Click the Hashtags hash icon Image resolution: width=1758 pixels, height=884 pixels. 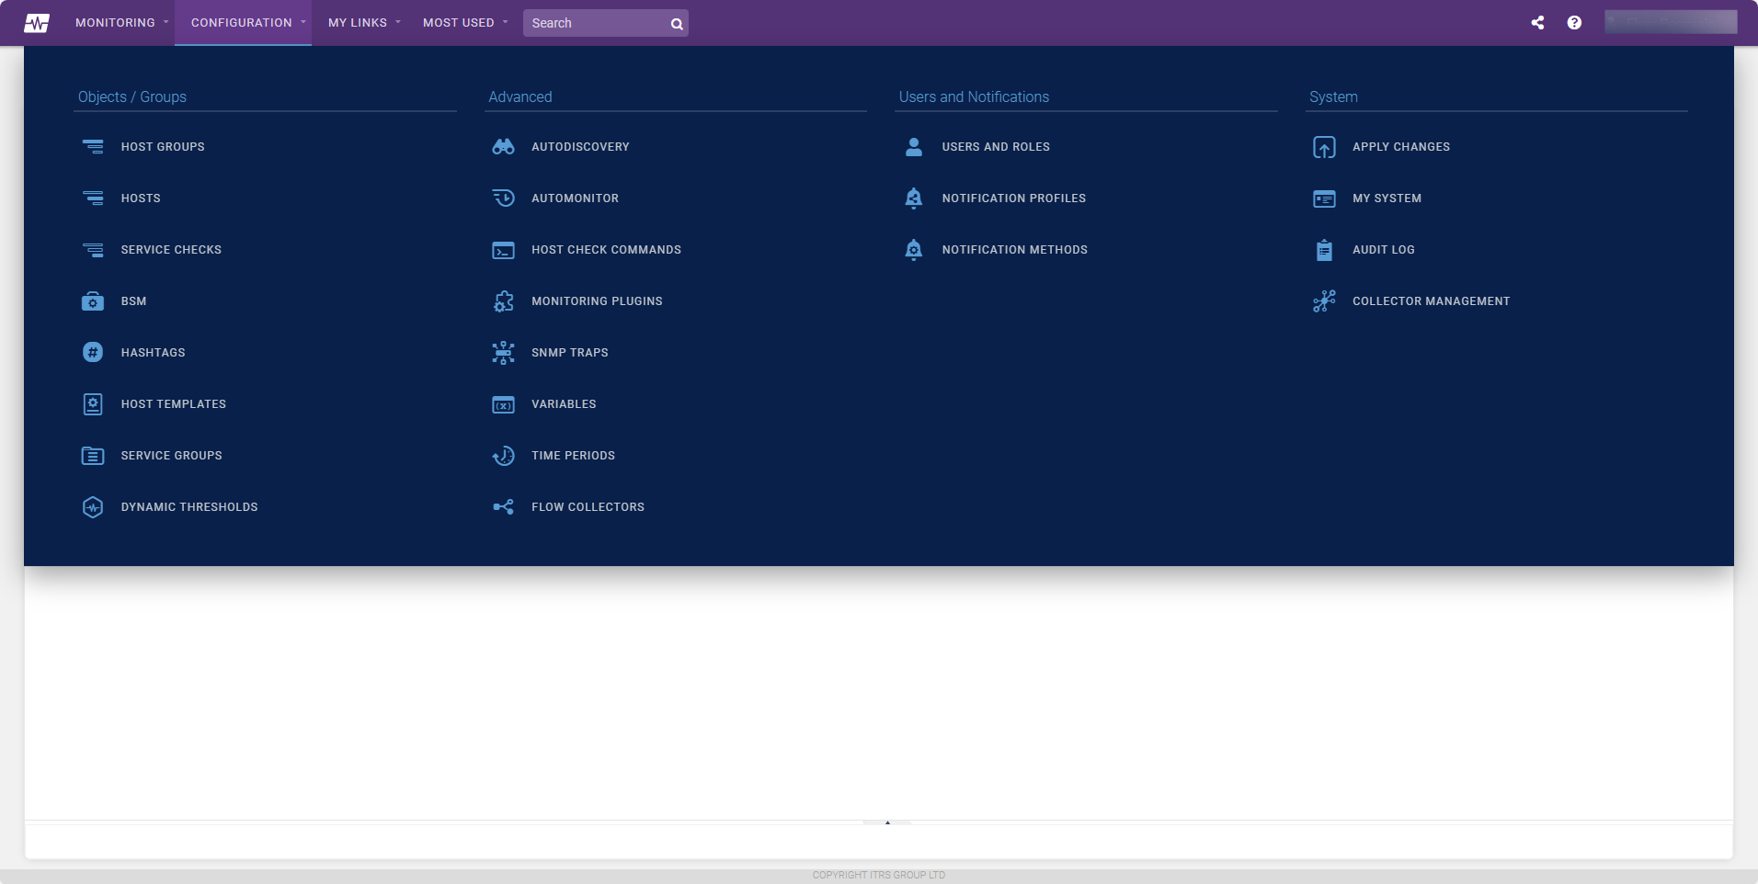coord(93,353)
